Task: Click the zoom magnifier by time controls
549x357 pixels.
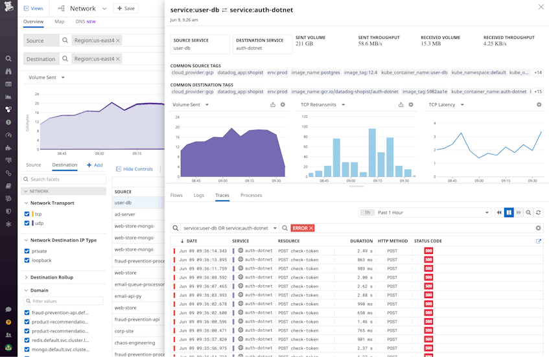Action: coord(528,213)
